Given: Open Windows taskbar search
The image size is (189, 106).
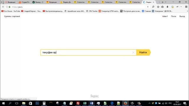Looking at the screenshot, I should 10,103.
